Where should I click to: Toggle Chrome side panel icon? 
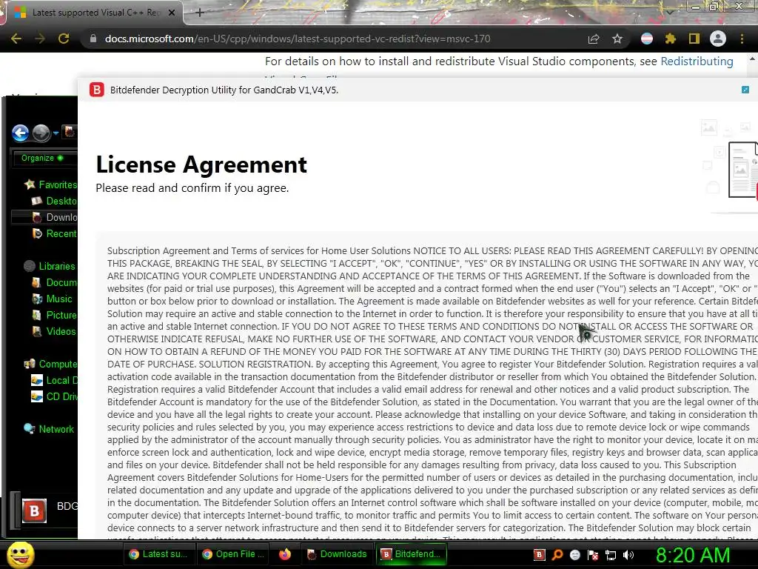tap(694, 39)
